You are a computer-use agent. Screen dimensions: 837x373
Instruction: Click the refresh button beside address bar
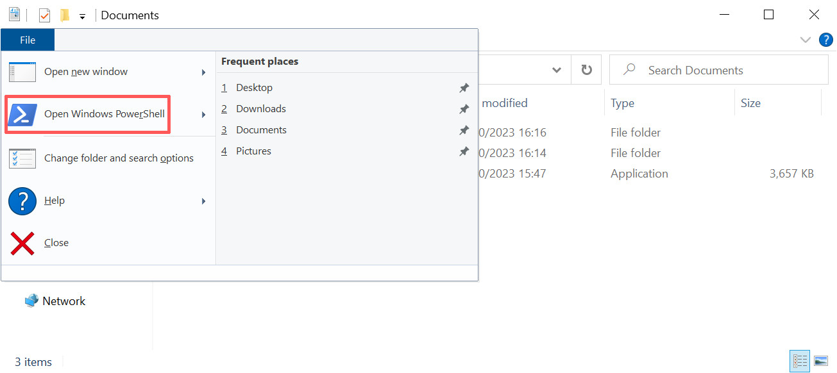[x=586, y=70]
